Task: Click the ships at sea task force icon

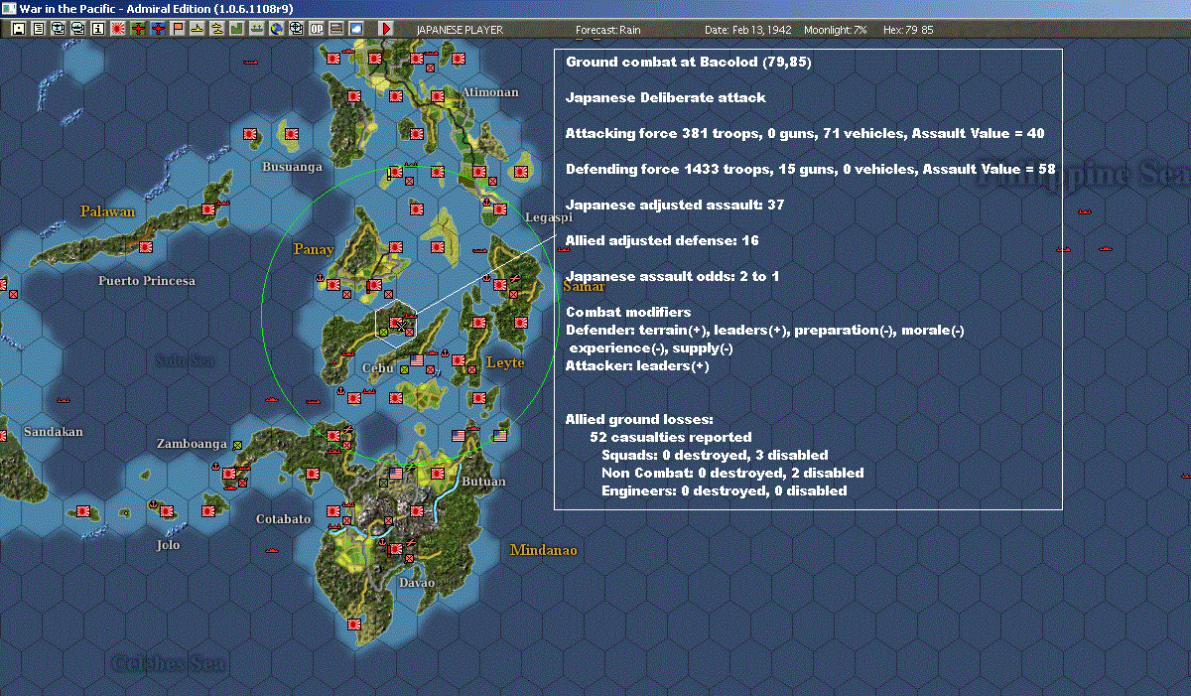Action: pyautogui.click(x=257, y=29)
